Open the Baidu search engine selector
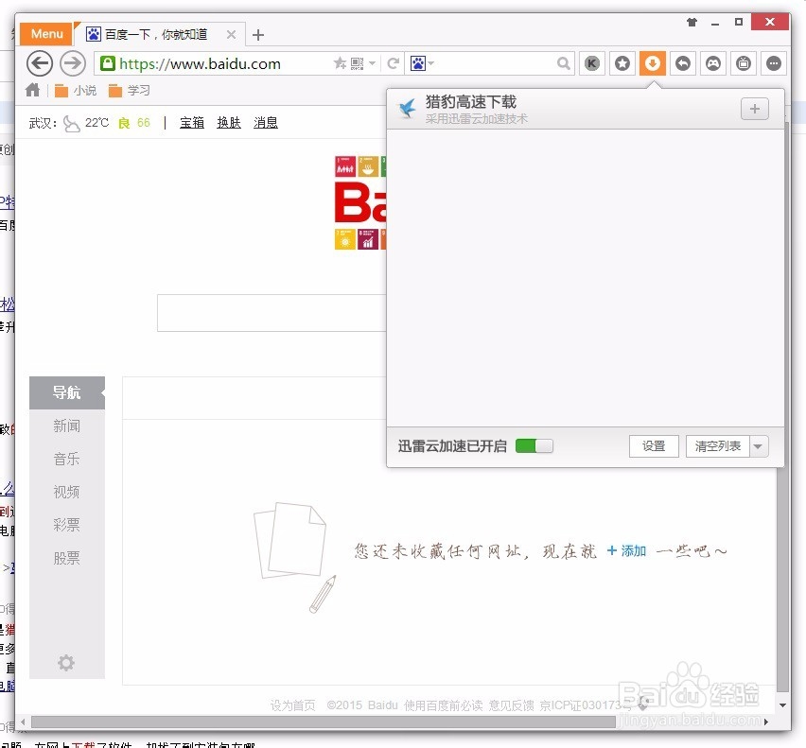This screenshot has width=806, height=748. tap(422, 63)
